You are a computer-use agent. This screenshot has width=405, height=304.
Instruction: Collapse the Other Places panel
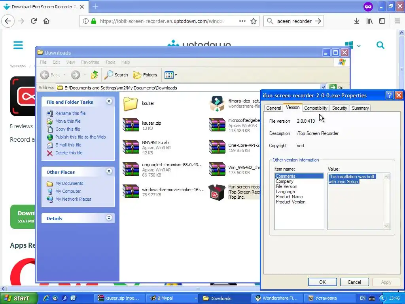click(109, 171)
